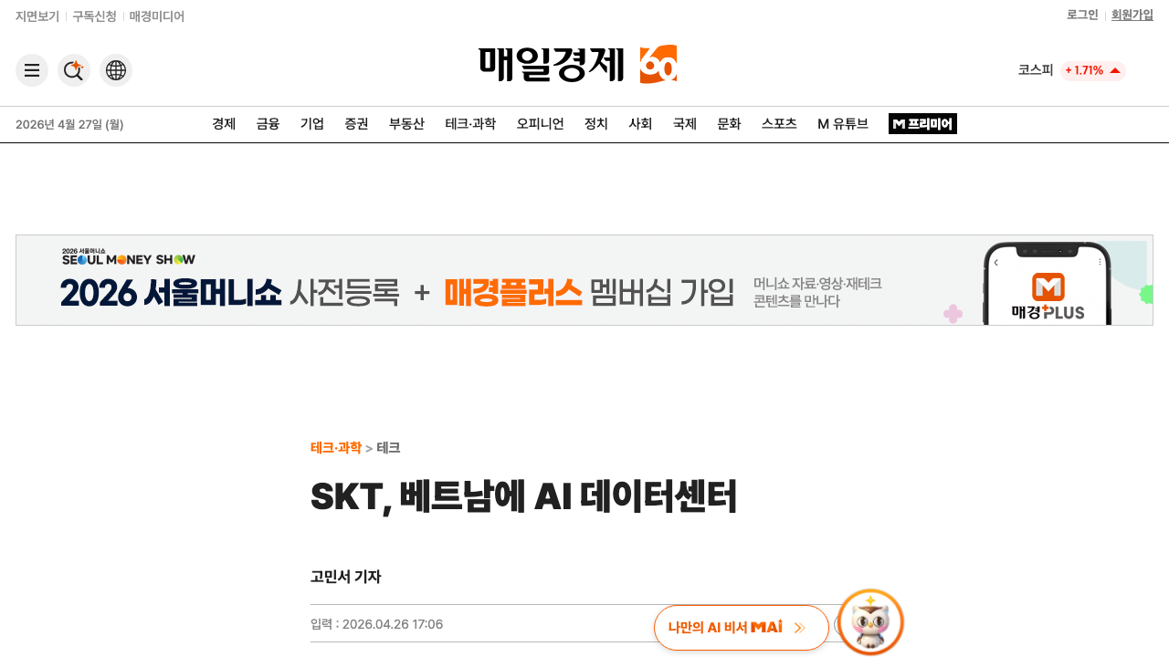The width and height of the screenshot is (1169, 657).
Task: Click the Maeil Business logo
Action: coord(552,64)
